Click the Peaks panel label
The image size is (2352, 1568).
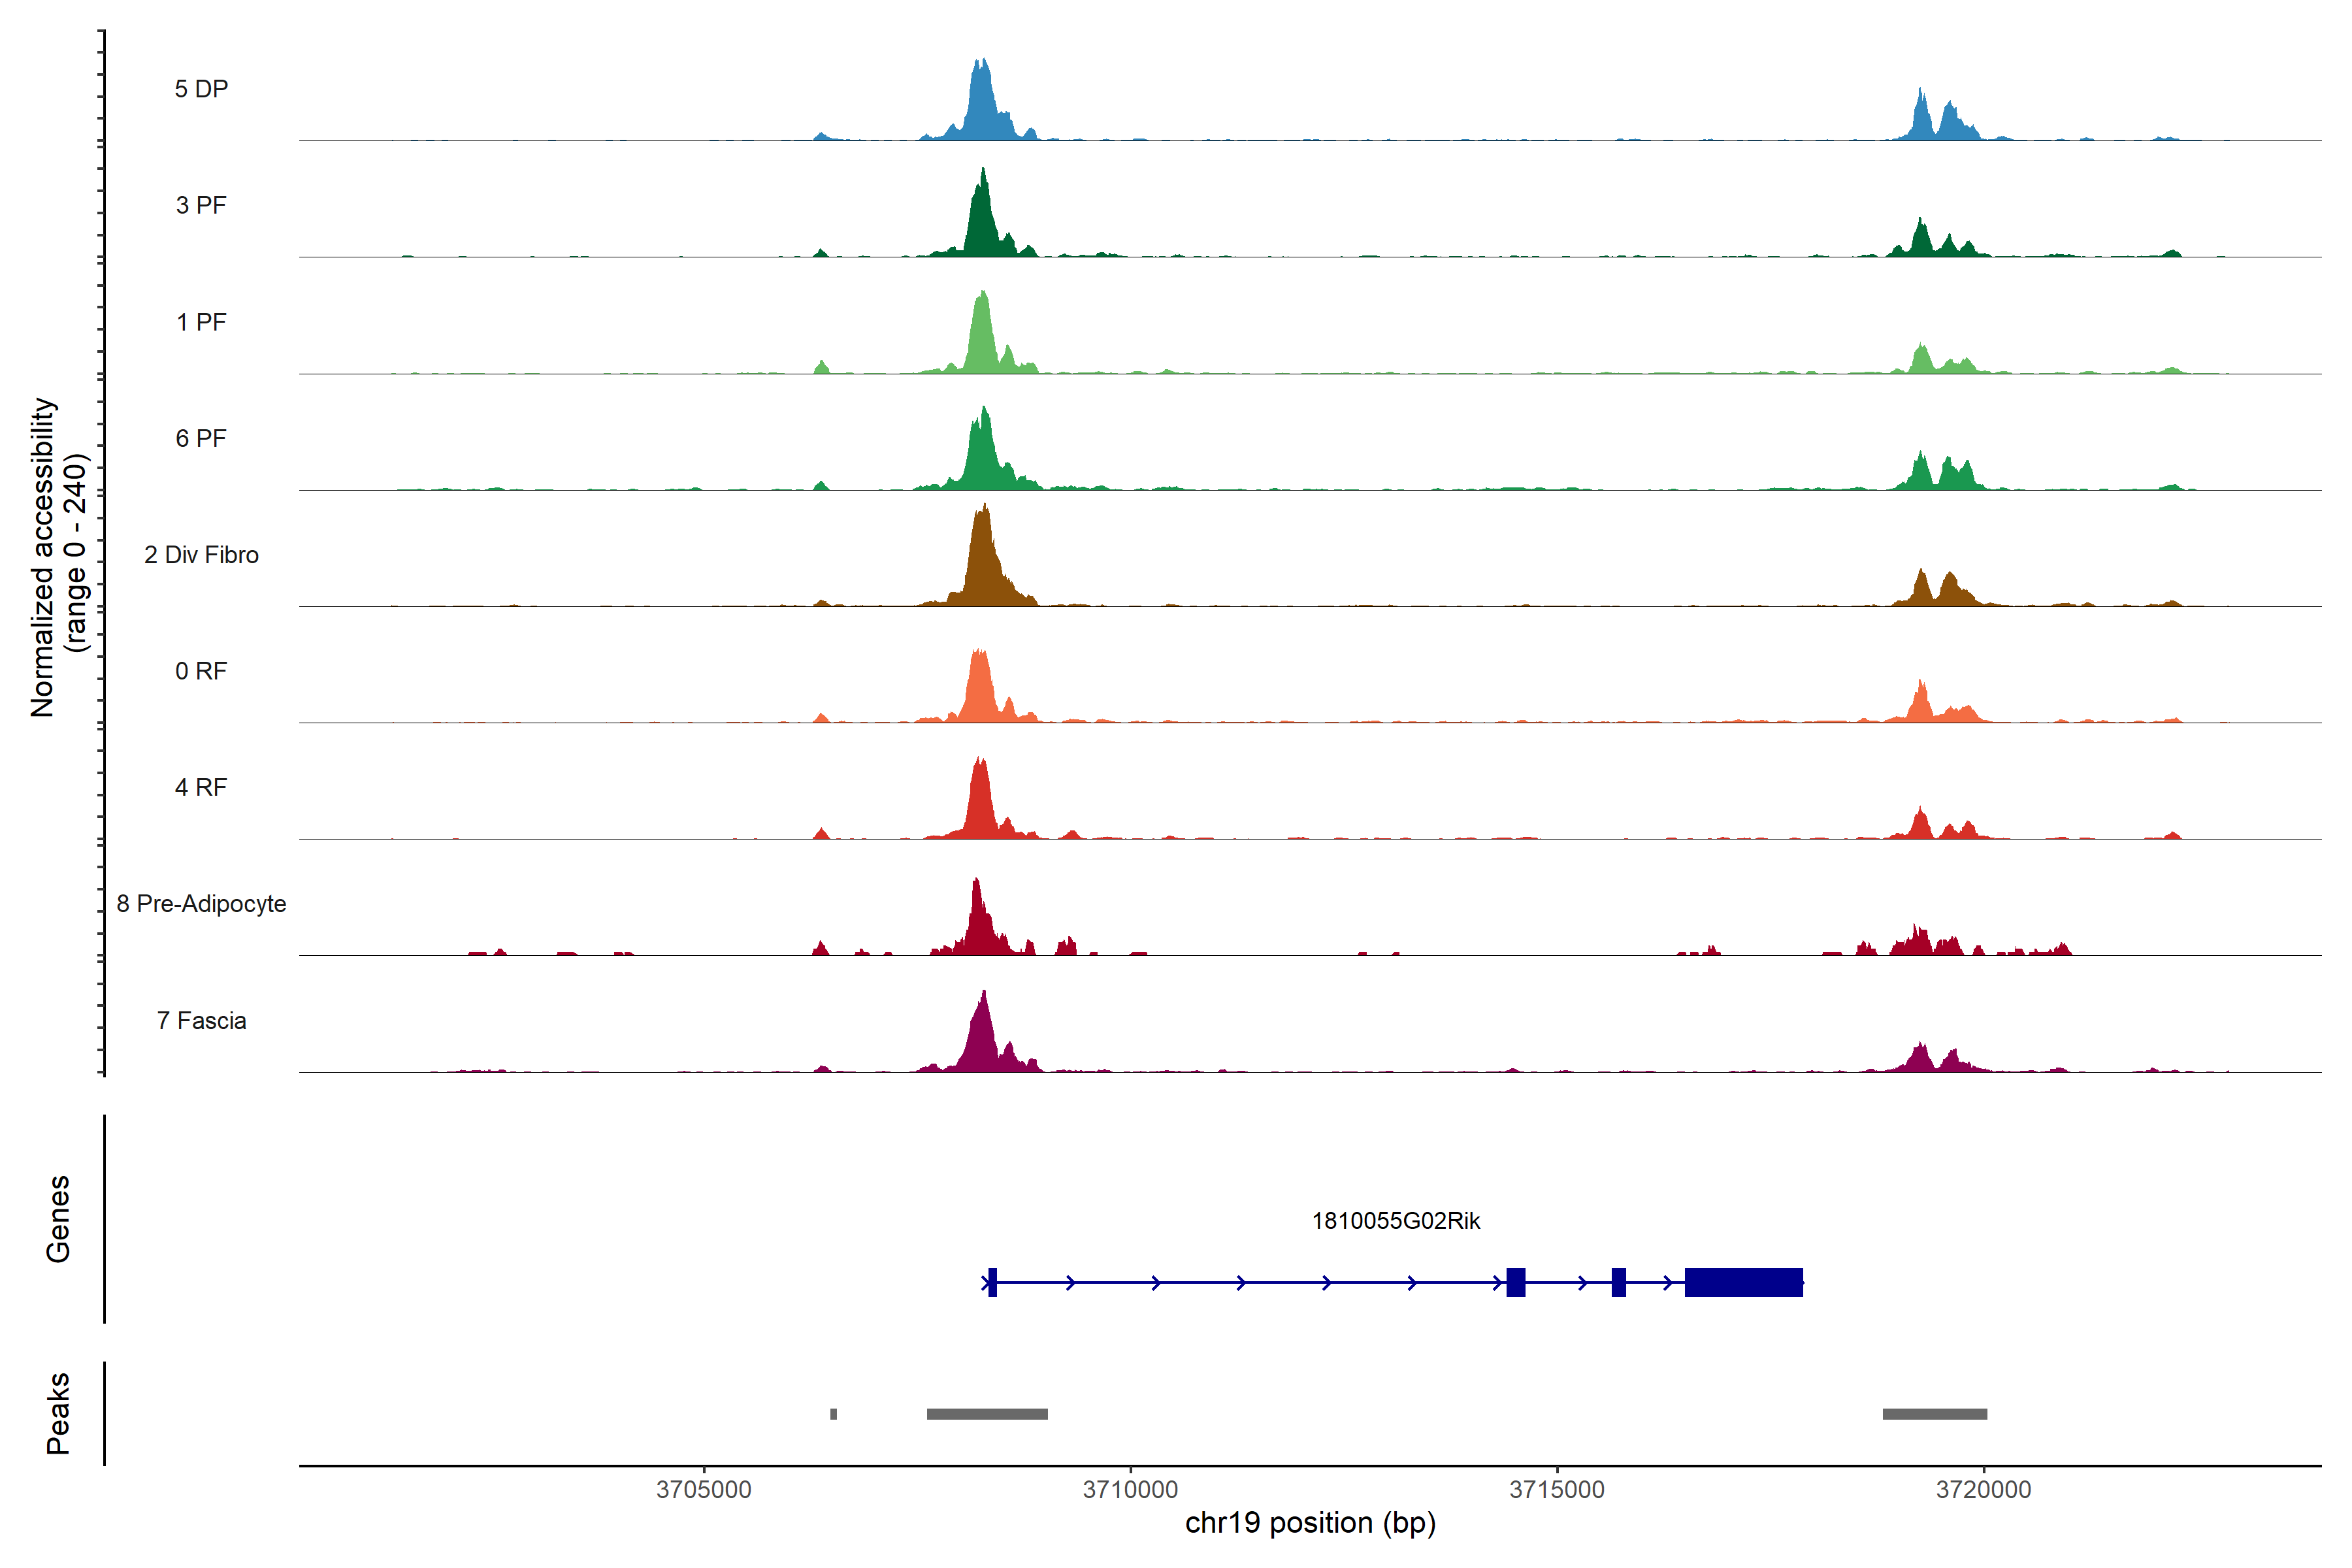pos(58,1412)
